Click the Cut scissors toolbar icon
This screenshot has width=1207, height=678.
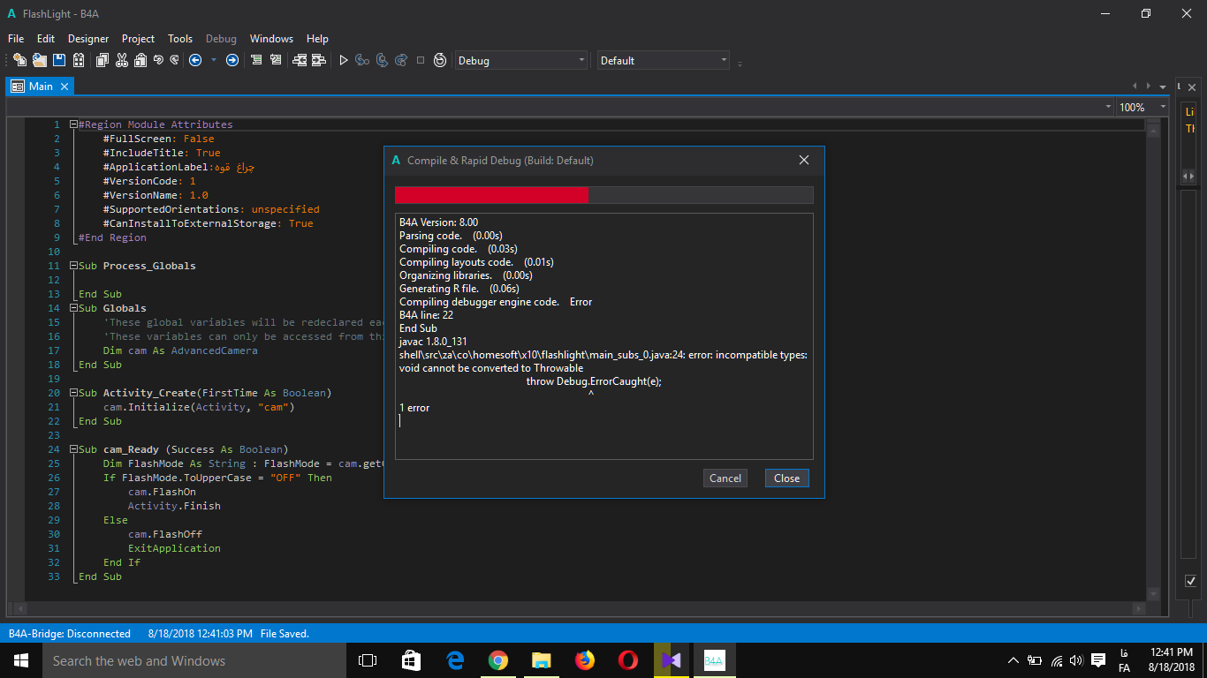point(121,60)
